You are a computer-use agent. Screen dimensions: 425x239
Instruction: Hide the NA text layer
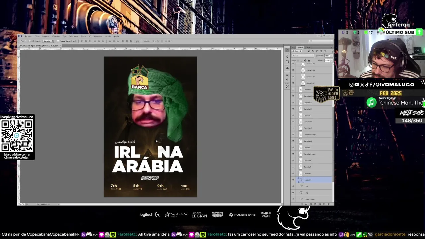coord(293,186)
